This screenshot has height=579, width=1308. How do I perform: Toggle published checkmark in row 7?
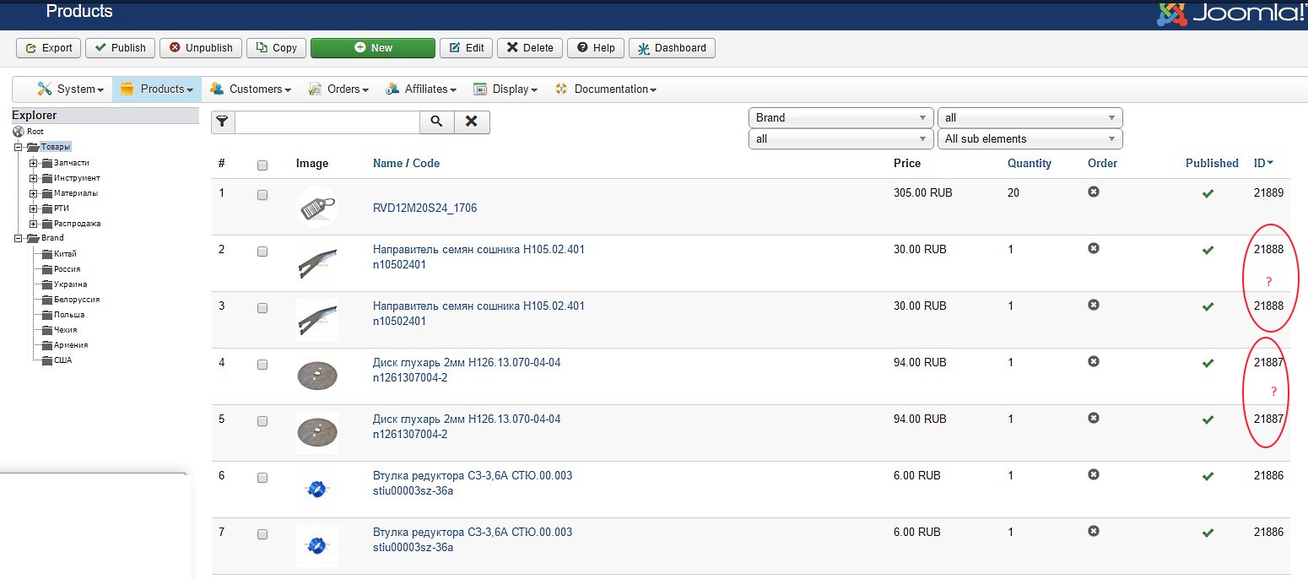(x=1208, y=533)
